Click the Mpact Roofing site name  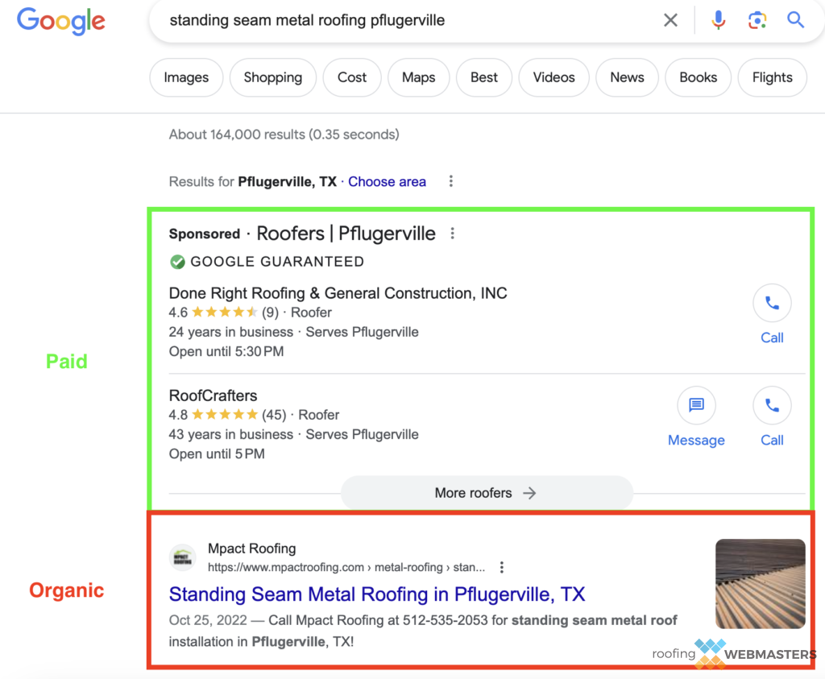[252, 549]
